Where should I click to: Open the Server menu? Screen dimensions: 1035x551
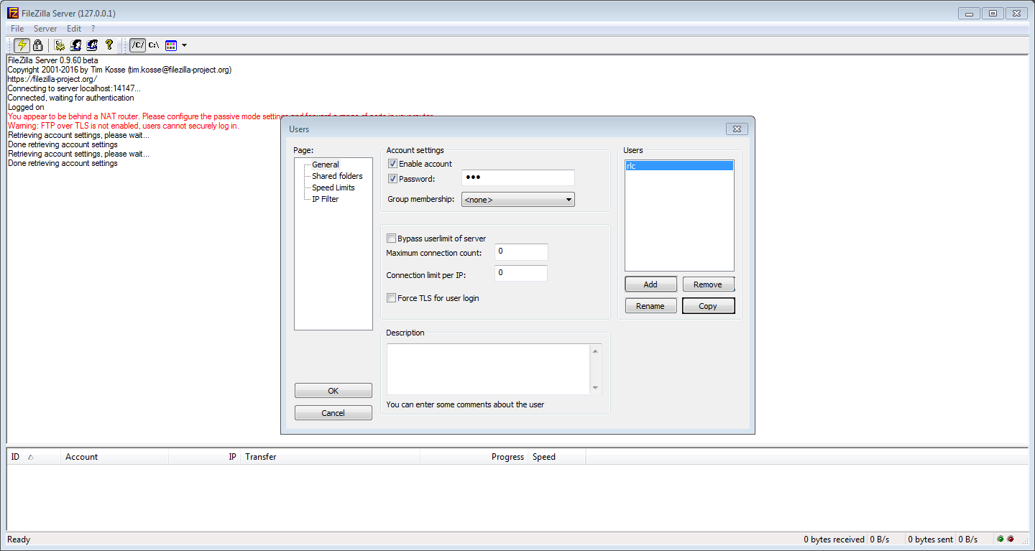[x=45, y=29]
